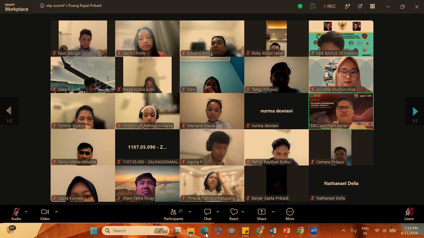Open the encryption shield info icon
The height and width of the screenshot is (238, 424).
[300, 6]
